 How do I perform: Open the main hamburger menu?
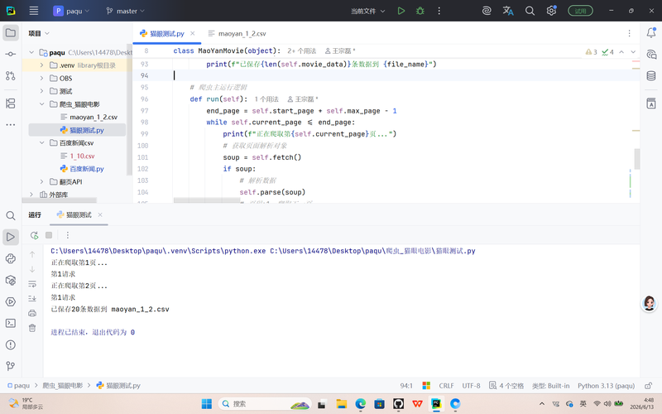coord(34,11)
